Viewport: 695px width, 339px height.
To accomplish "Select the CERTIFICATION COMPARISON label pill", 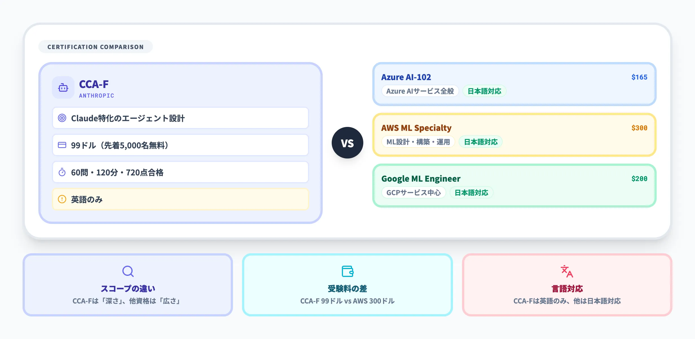I will pyautogui.click(x=96, y=47).
